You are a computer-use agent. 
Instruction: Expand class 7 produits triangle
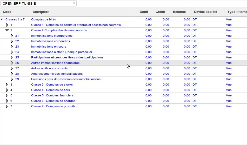pos(7,106)
